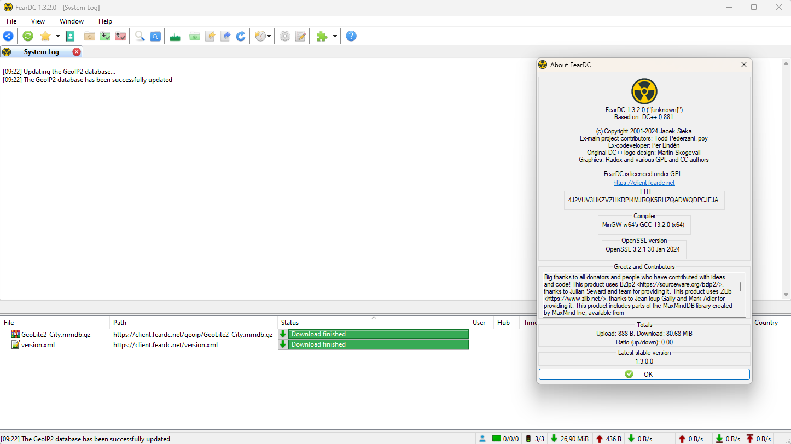Click the System Log scrollbar up arrow

[786, 63]
